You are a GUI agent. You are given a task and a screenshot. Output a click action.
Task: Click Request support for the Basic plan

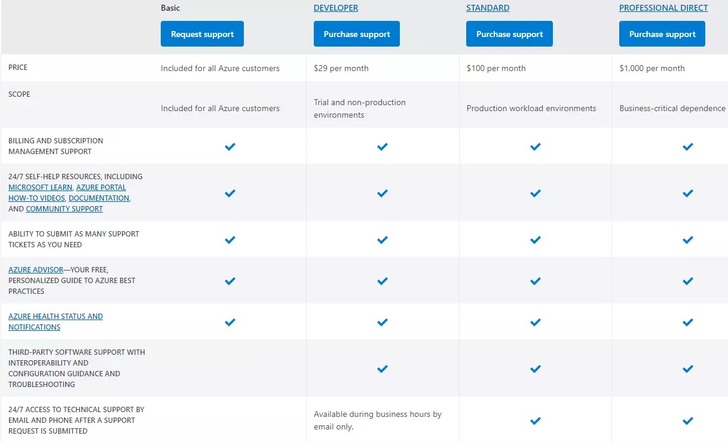[x=202, y=34]
